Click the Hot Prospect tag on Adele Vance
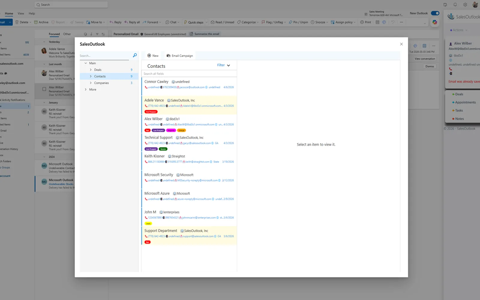The image size is (480, 300). [151, 112]
